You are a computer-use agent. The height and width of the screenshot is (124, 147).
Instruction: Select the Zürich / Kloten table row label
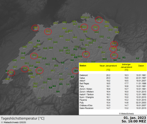click(86, 89)
